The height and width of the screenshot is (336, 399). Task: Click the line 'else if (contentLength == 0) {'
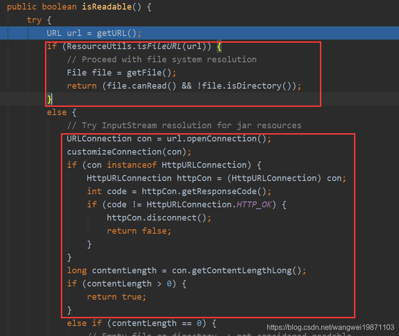tap(141, 323)
